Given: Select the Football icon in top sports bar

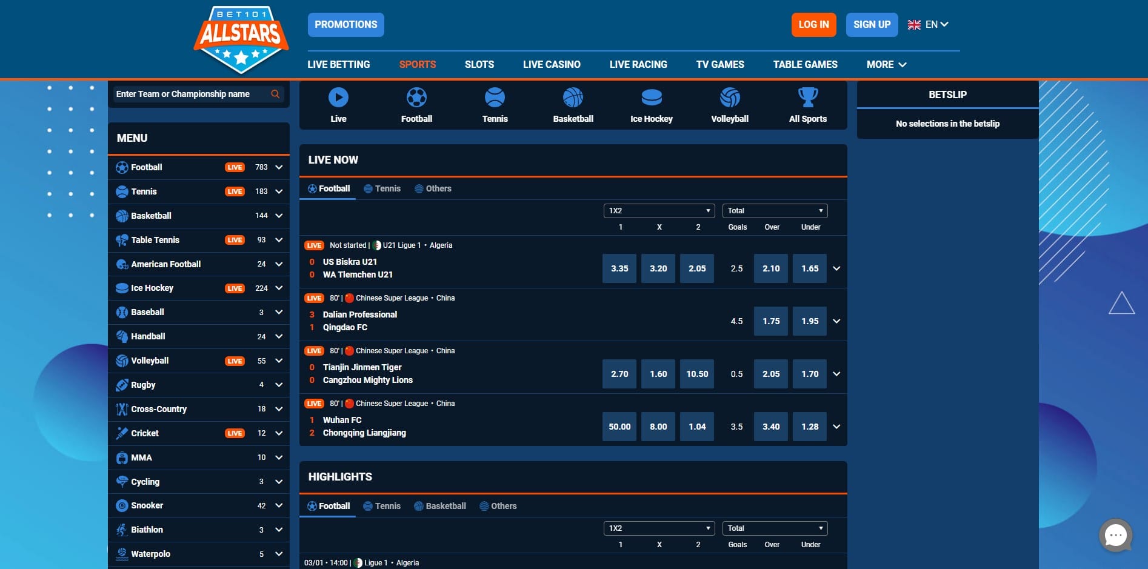Looking at the screenshot, I should (x=416, y=98).
